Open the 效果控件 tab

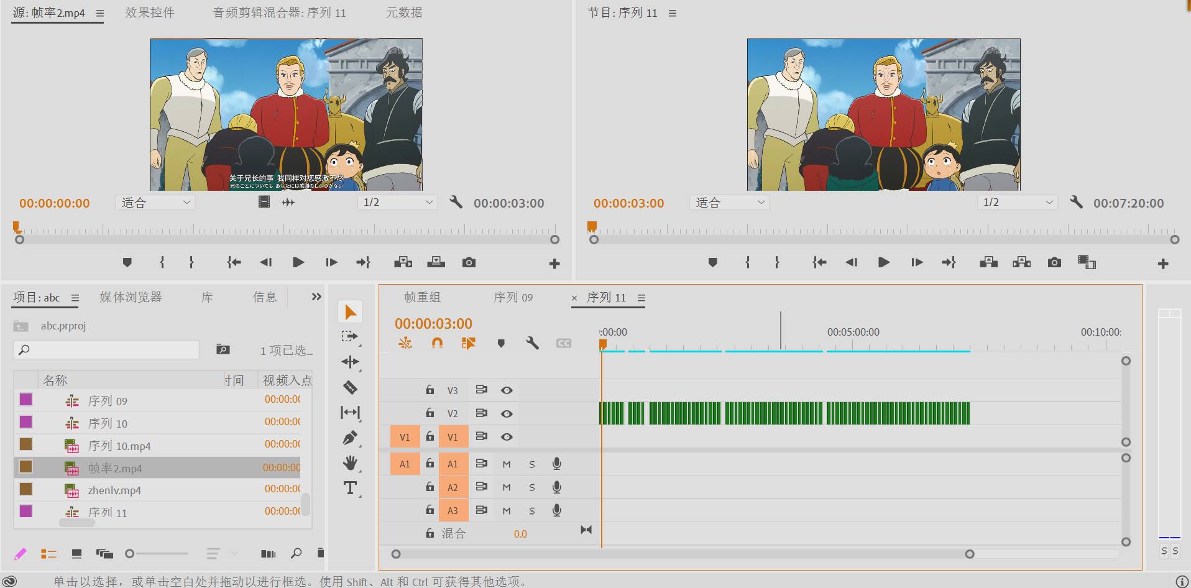pyautogui.click(x=150, y=12)
